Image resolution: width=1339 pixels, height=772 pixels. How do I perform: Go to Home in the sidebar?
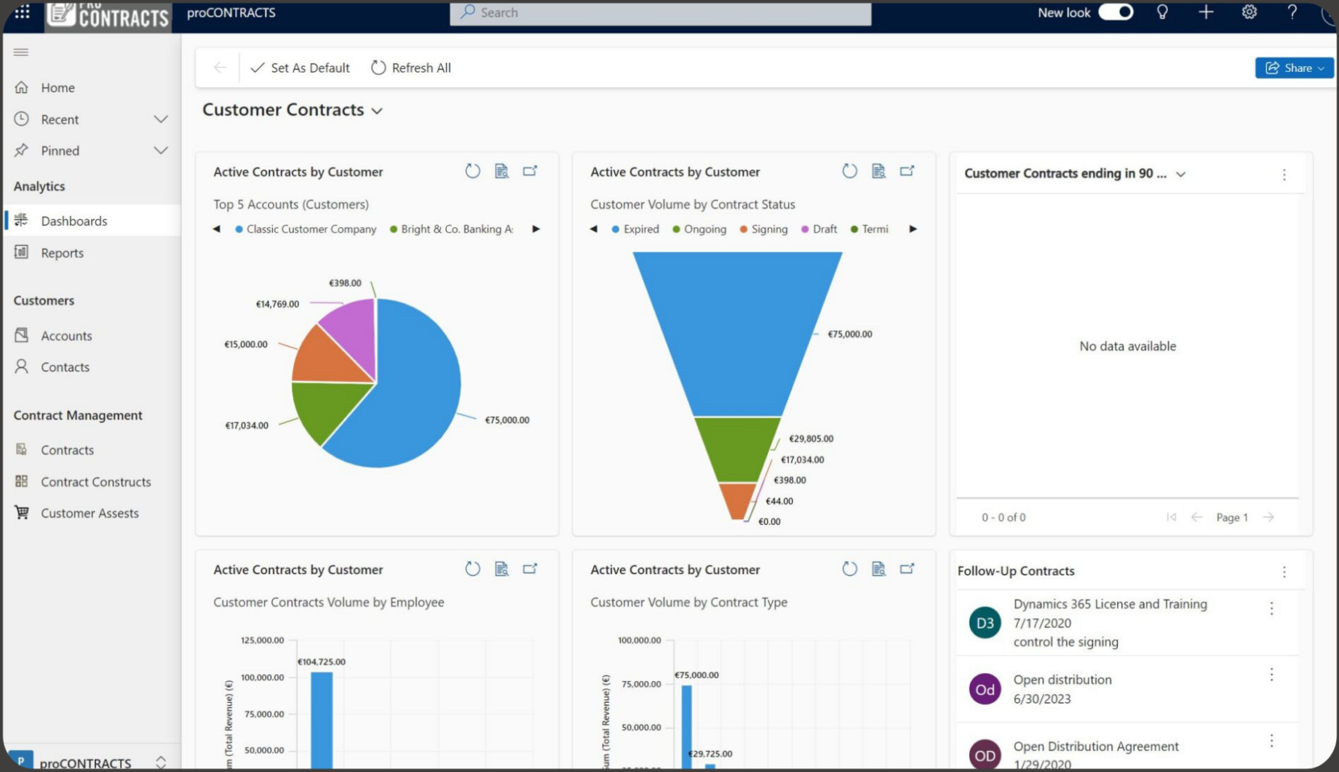(x=92, y=87)
